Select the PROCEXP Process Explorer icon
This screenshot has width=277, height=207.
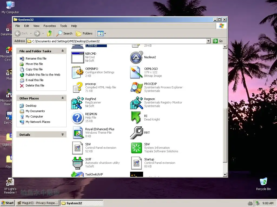coord(136,88)
